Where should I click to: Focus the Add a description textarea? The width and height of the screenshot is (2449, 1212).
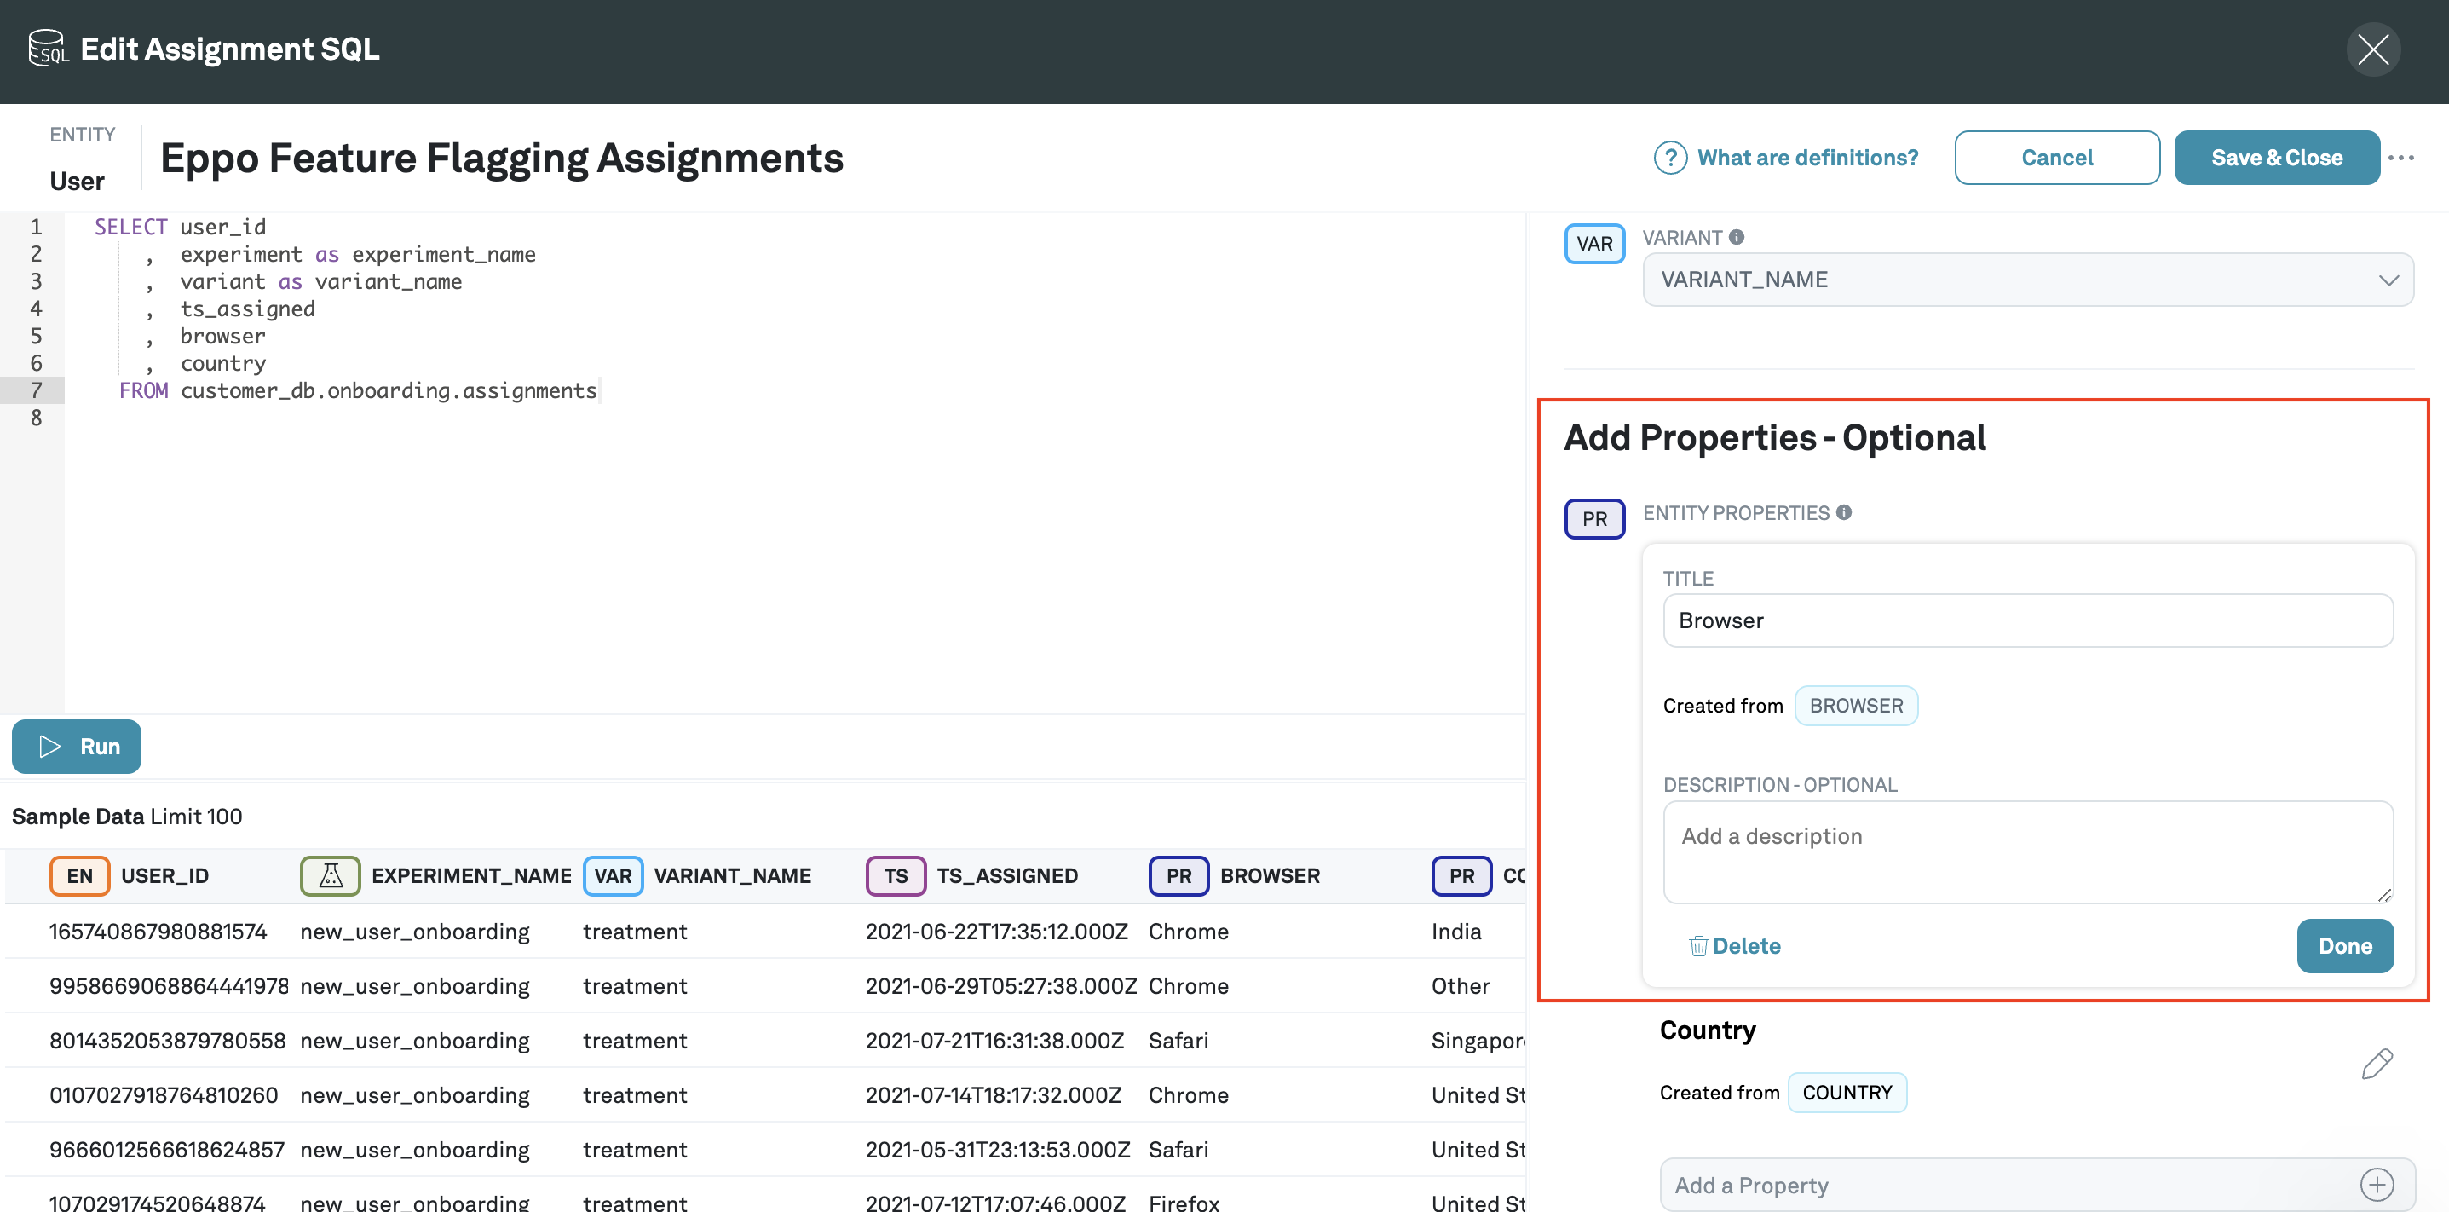2027,851
